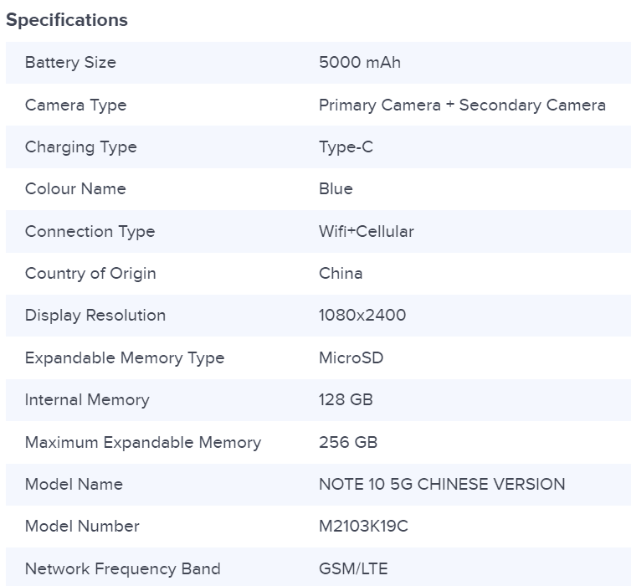Click the Camera Type label
The image size is (631, 586).
tap(75, 105)
